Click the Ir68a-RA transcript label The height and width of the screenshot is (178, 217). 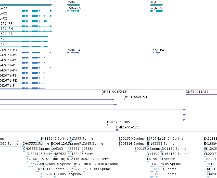(x=74, y=8)
